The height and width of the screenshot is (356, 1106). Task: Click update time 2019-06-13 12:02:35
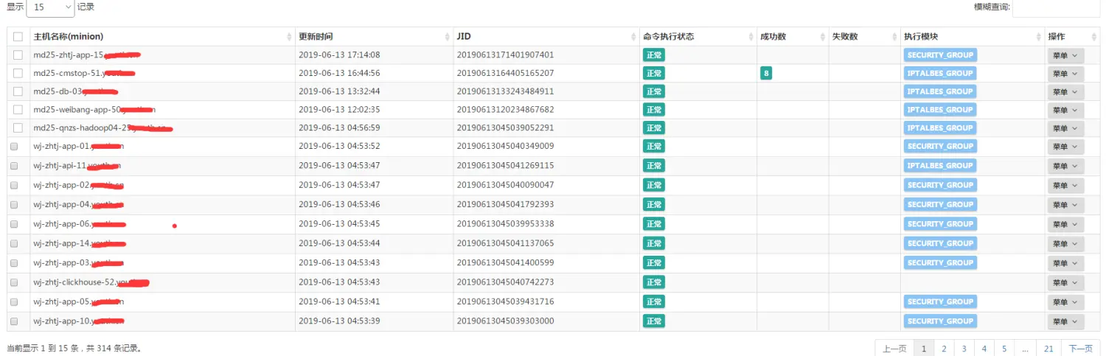(339, 109)
